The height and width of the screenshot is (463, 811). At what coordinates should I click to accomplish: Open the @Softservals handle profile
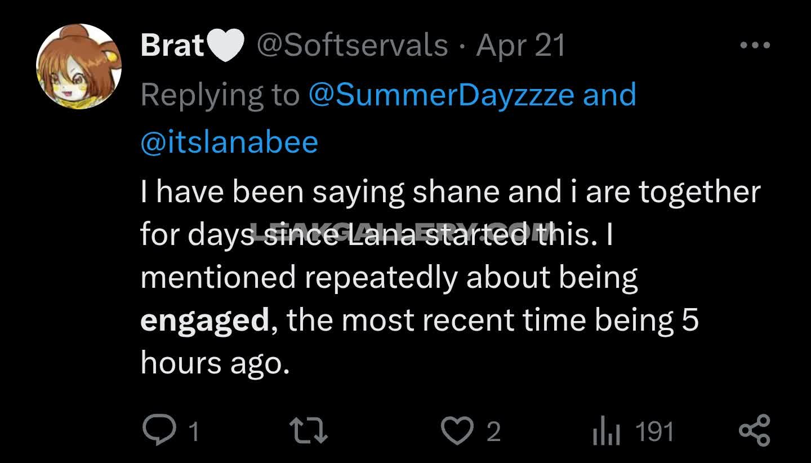click(352, 45)
